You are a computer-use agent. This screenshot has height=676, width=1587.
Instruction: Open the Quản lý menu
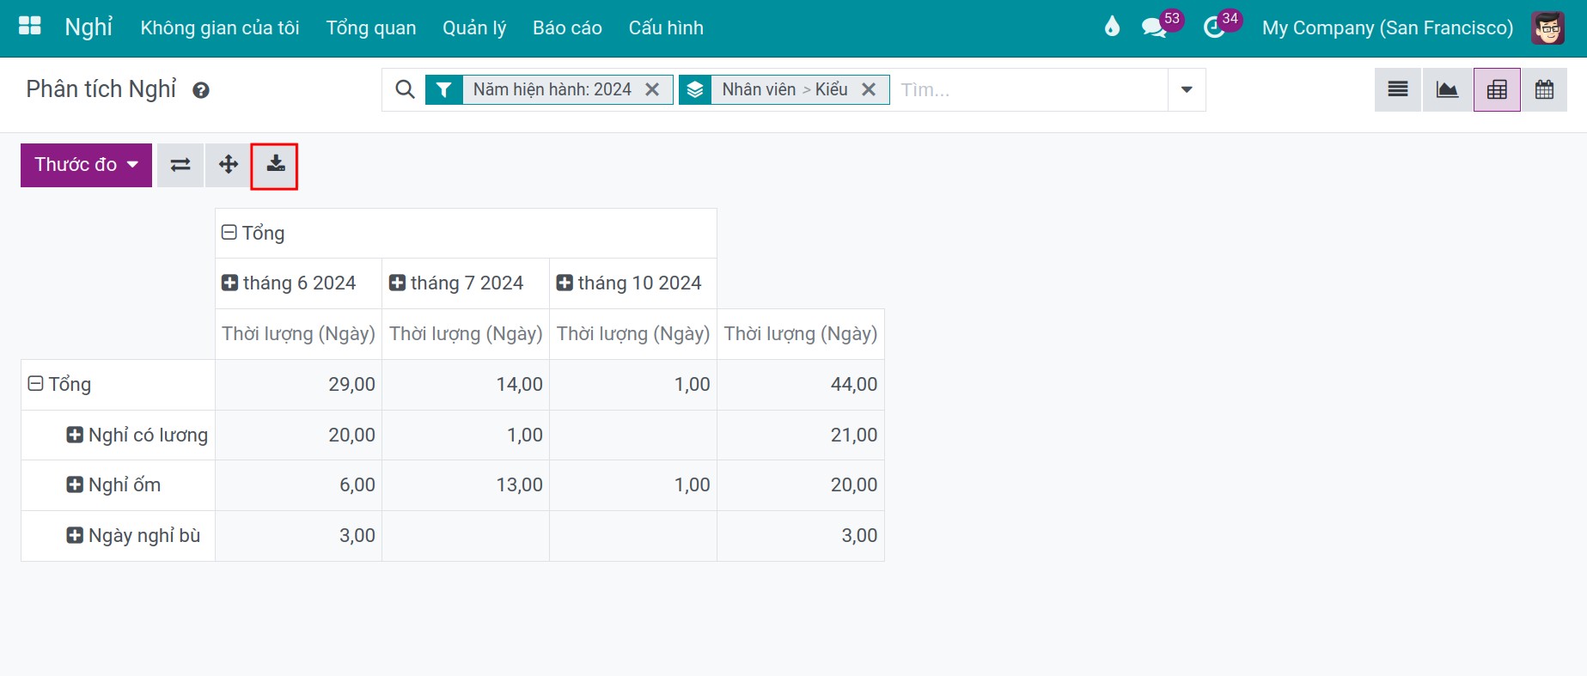(x=474, y=27)
